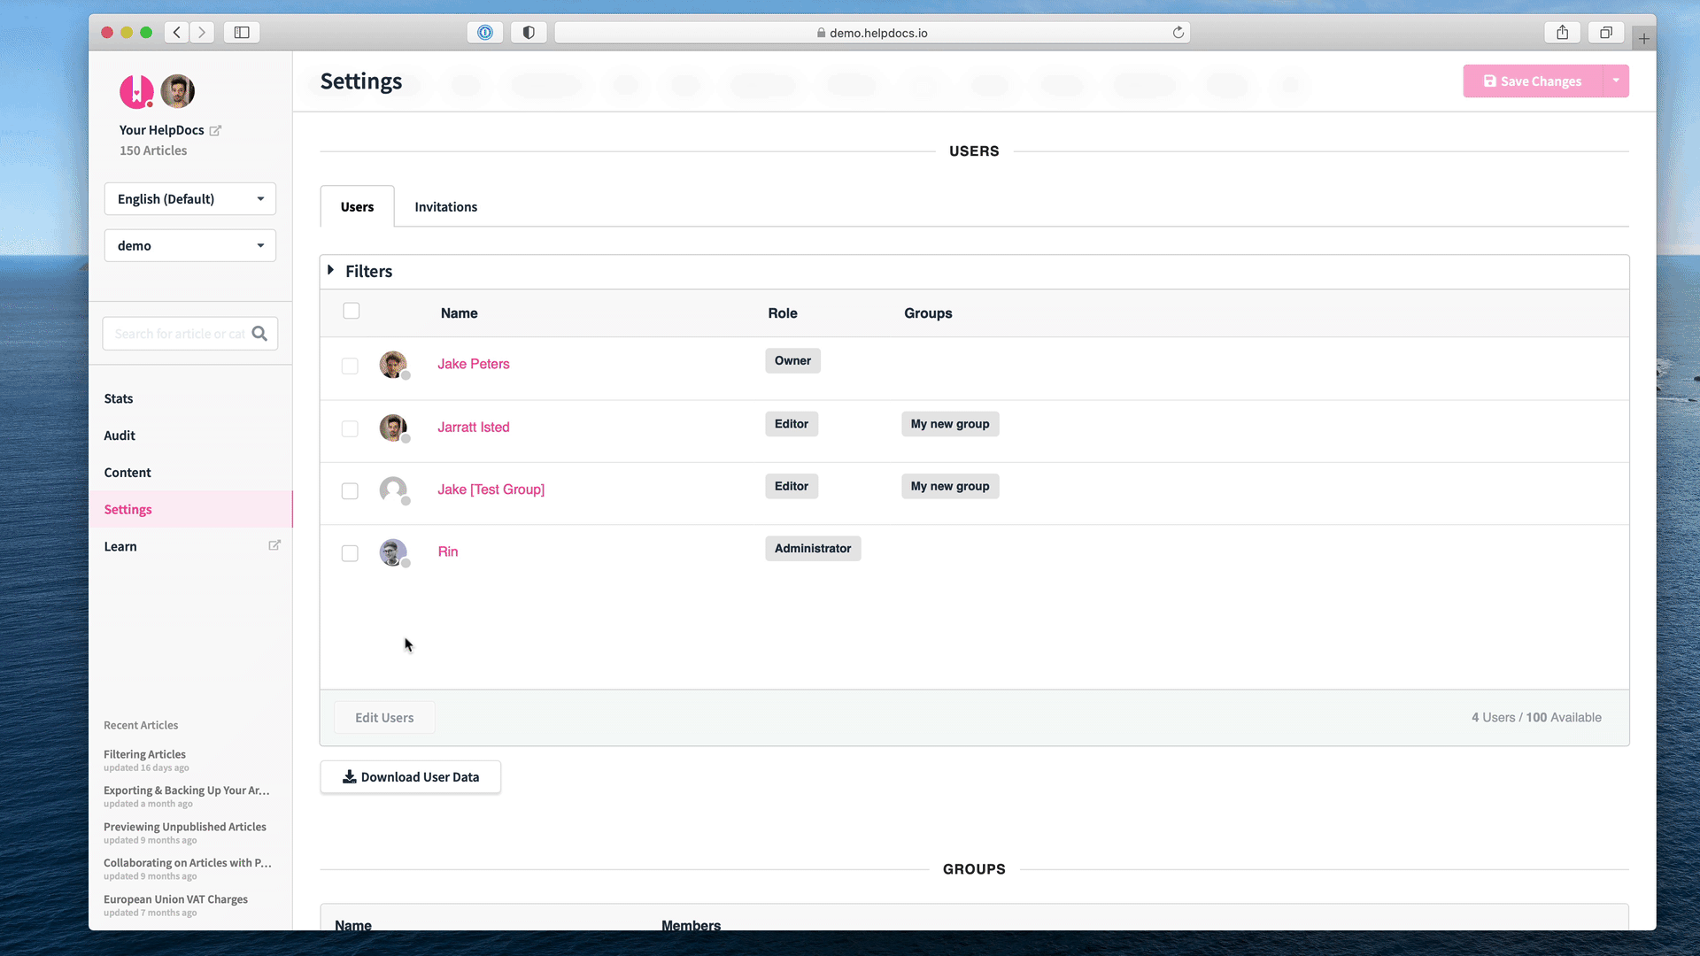1700x956 pixels.
Task: Click the 1Password extension icon
Action: 485,33
